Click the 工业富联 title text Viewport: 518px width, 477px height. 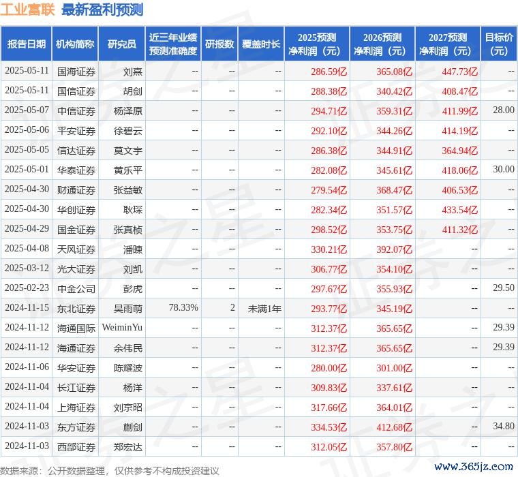pos(27,10)
